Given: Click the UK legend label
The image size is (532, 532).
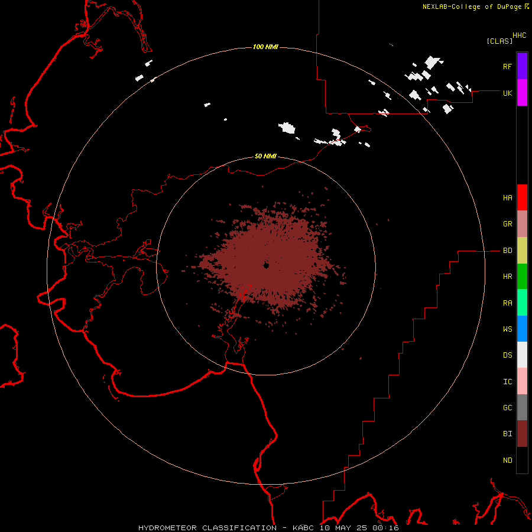Looking at the screenshot, I should pos(507,93).
